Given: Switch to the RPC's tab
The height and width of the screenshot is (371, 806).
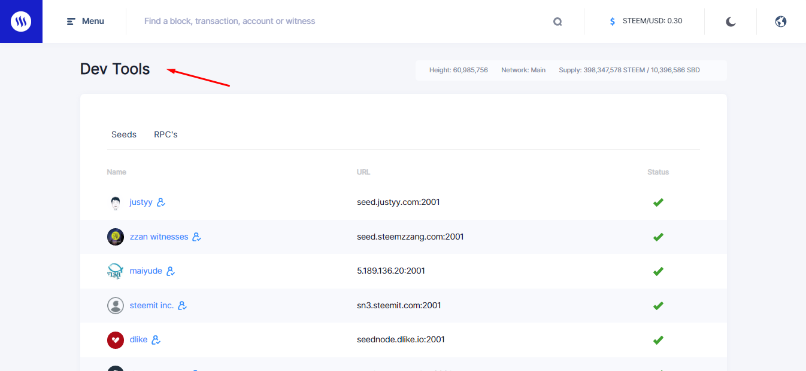Looking at the screenshot, I should 166,134.
